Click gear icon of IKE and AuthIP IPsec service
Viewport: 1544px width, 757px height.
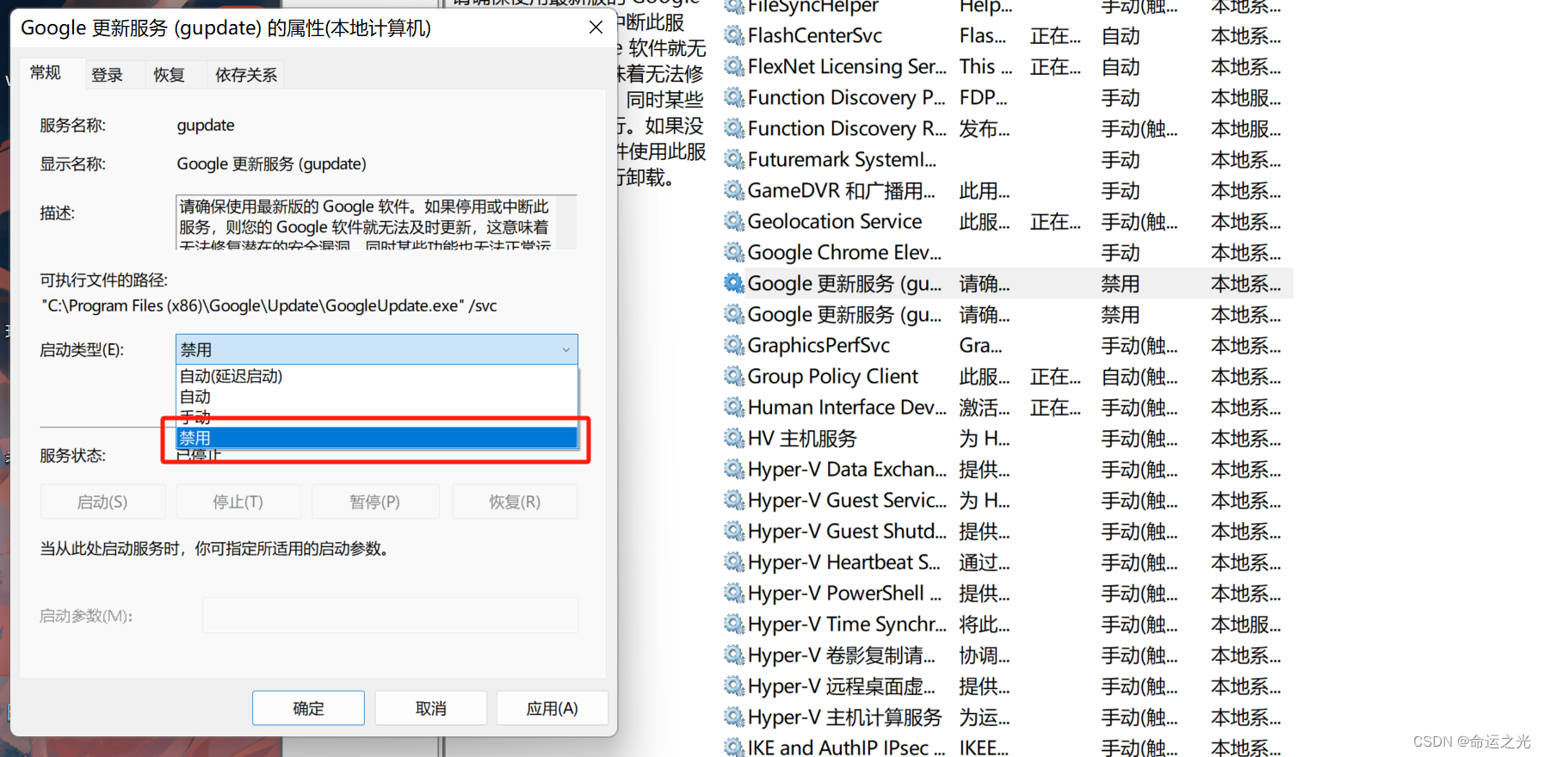pos(733,748)
